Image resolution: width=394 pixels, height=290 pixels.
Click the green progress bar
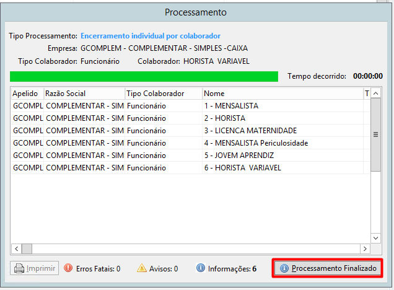point(144,76)
